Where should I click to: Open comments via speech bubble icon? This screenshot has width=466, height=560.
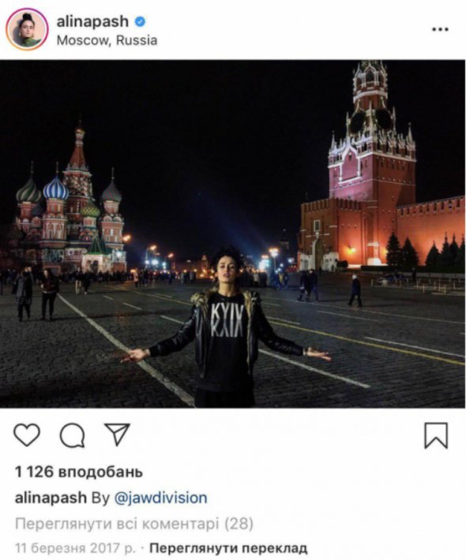72,435
